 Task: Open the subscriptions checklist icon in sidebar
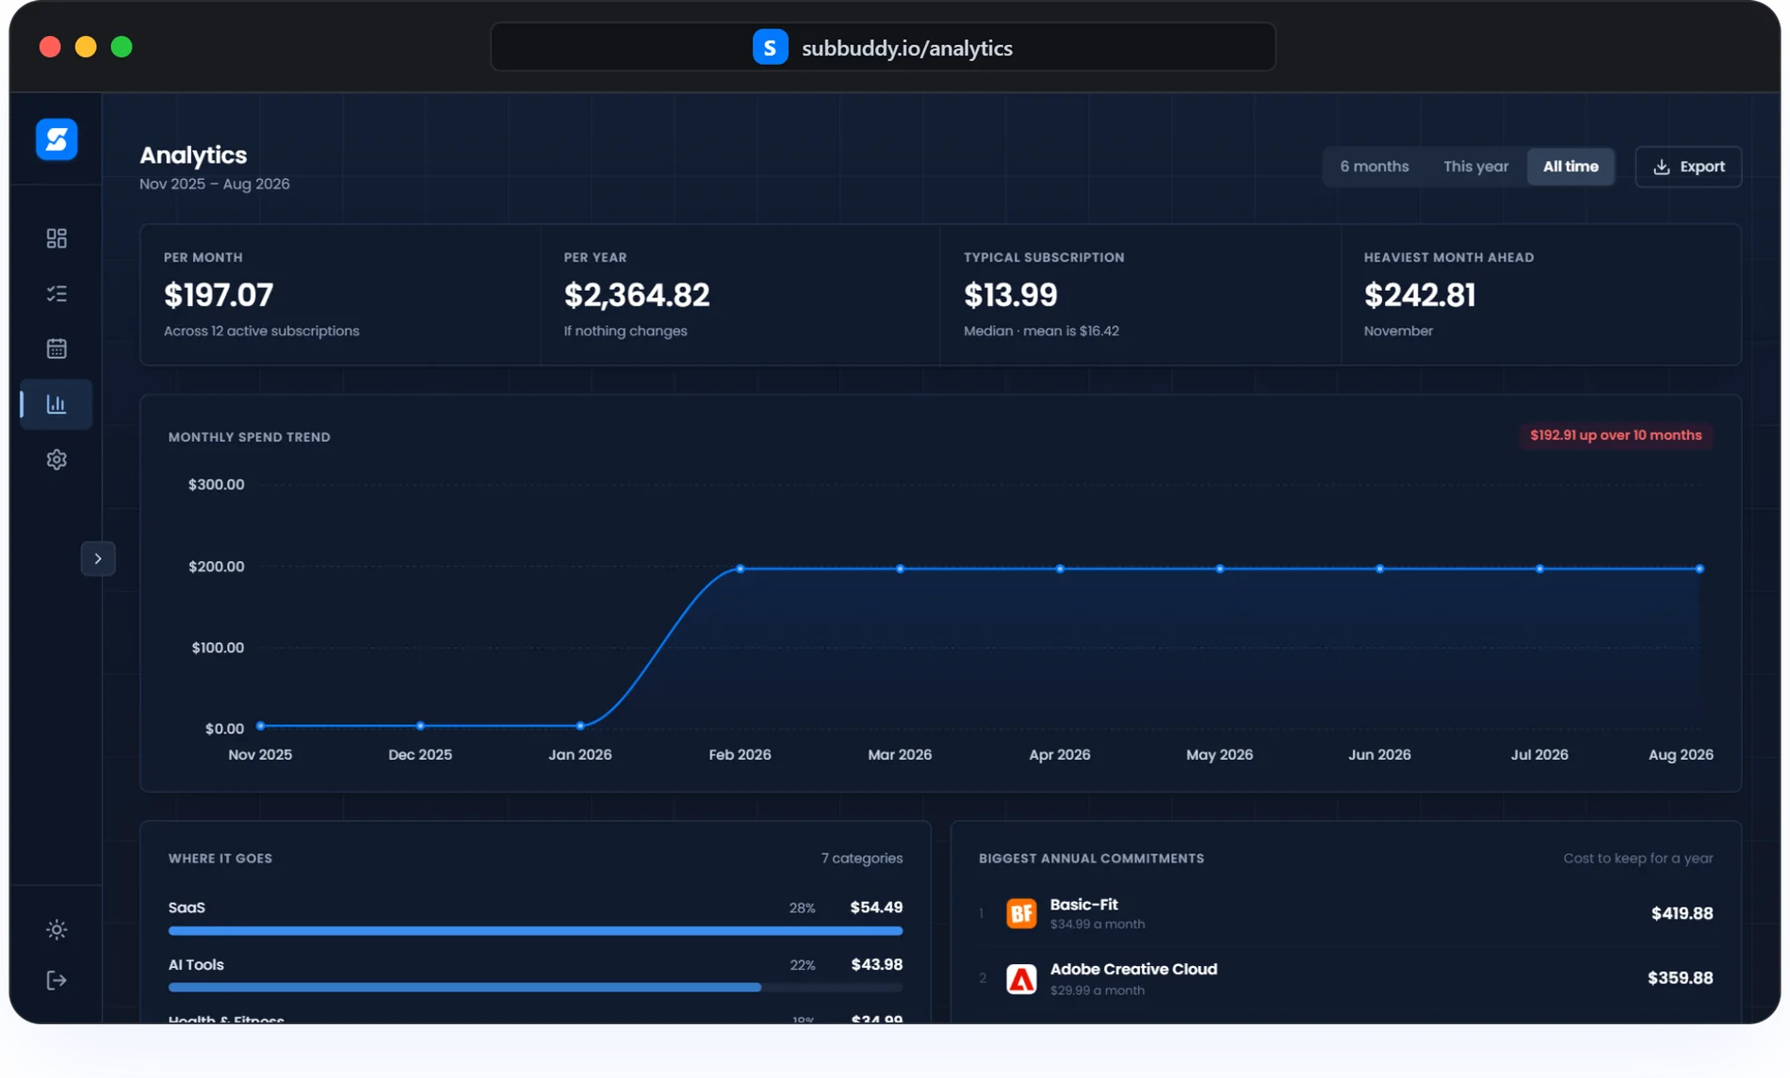click(57, 294)
